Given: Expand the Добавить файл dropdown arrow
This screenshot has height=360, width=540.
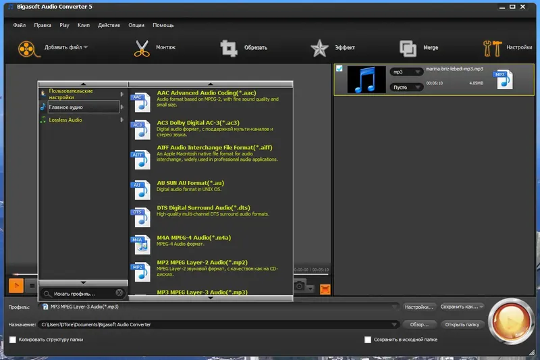Looking at the screenshot, I should click(x=86, y=47).
